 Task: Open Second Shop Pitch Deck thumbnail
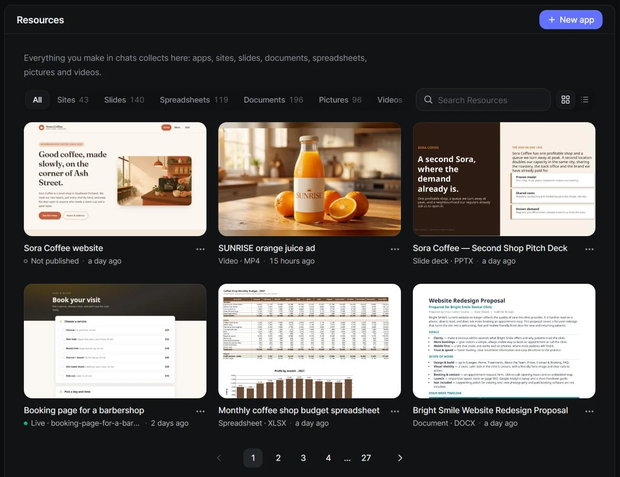click(504, 179)
